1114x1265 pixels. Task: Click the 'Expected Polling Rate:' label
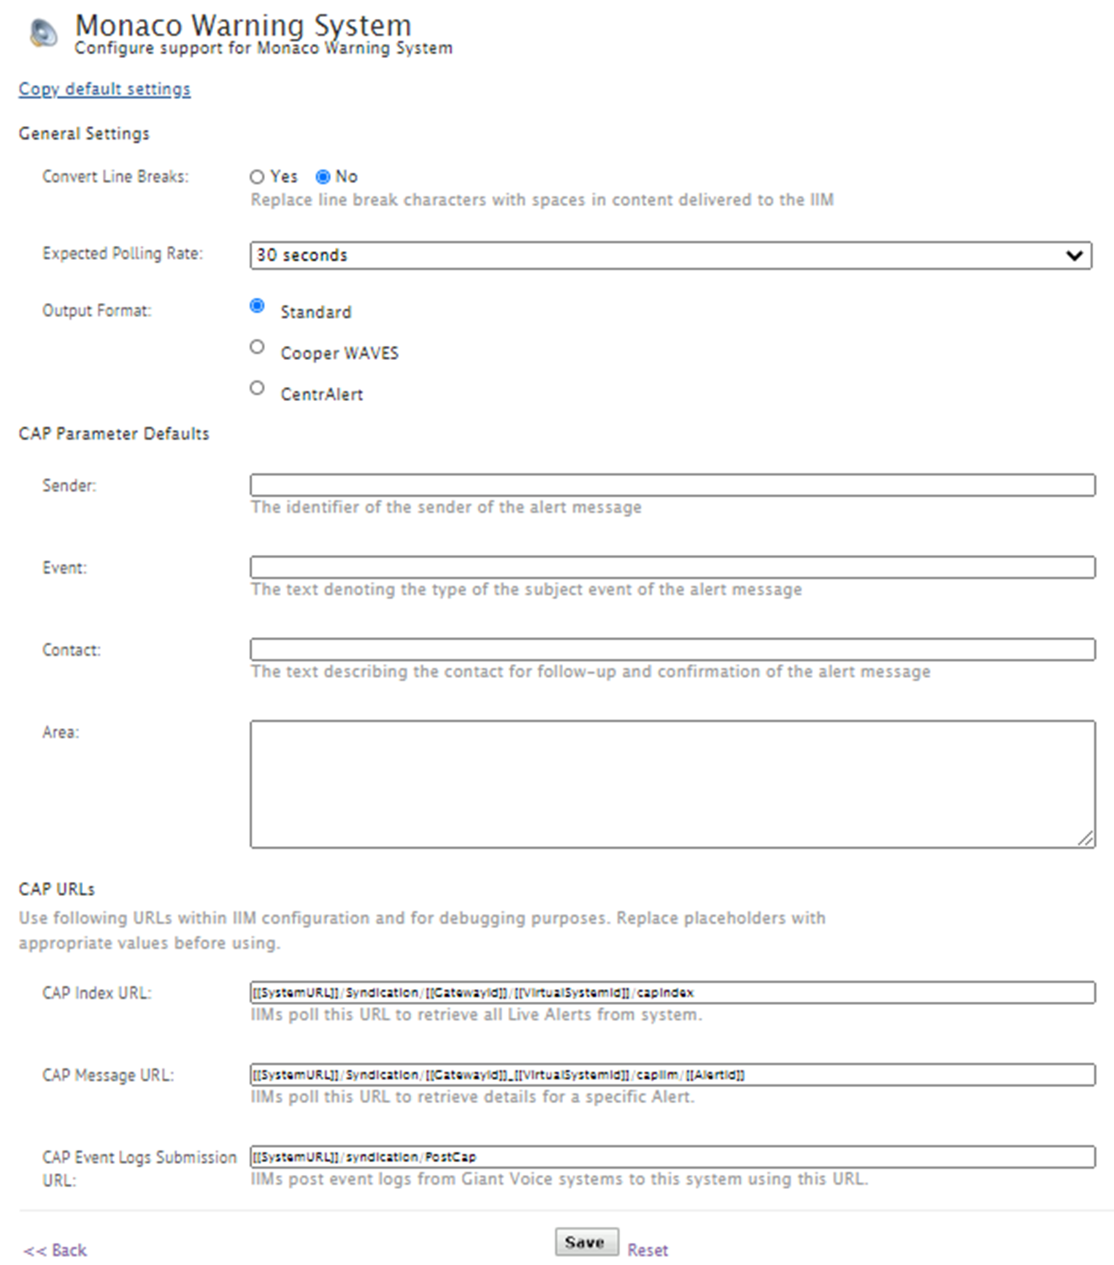click(x=122, y=254)
